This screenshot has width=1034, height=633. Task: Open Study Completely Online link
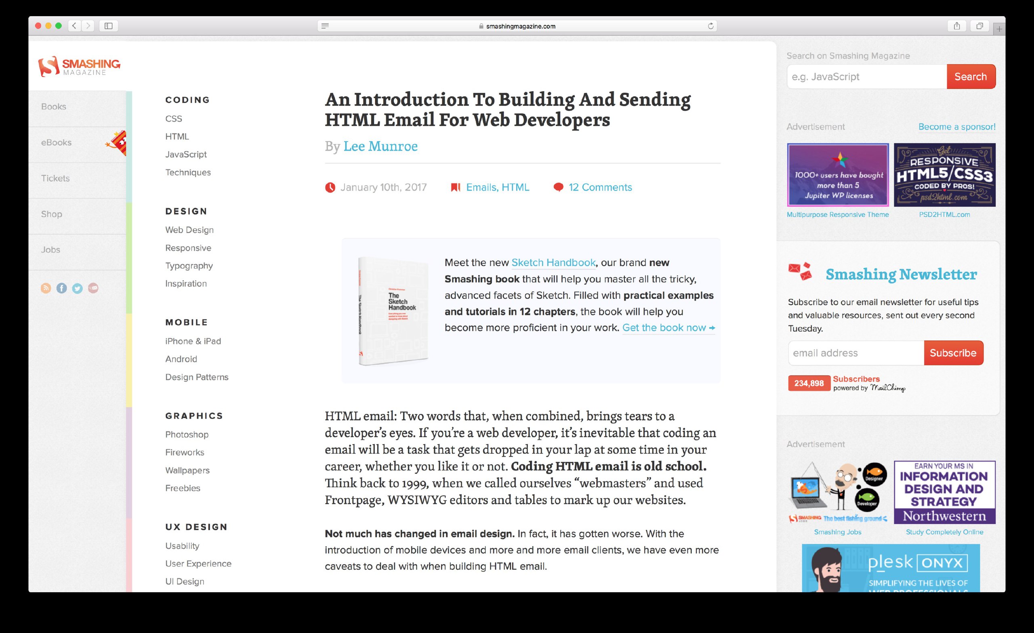[x=945, y=532]
